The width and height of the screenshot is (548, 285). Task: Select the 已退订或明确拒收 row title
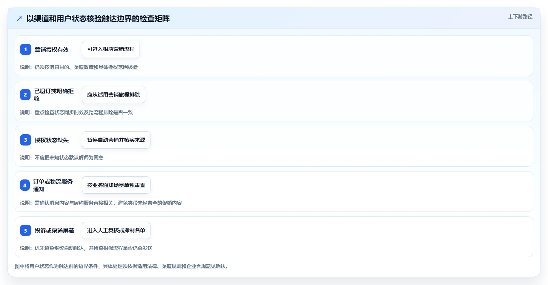(54, 95)
